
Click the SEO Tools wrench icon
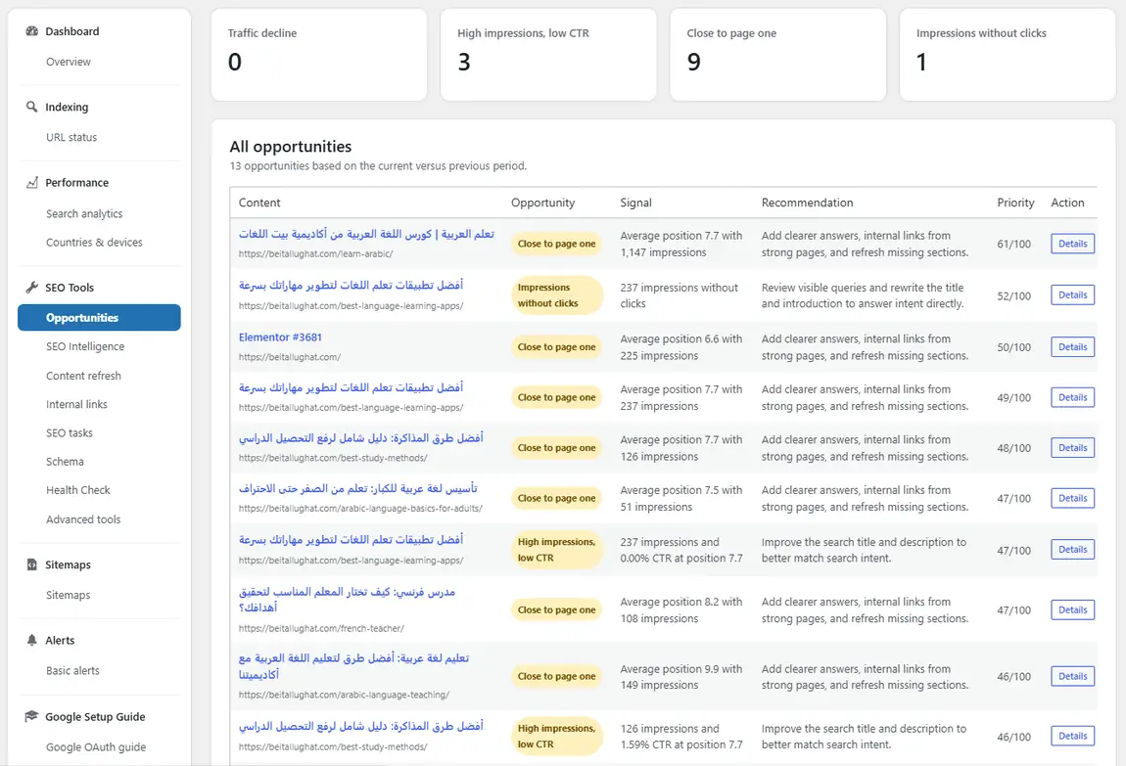pos(31,287)
